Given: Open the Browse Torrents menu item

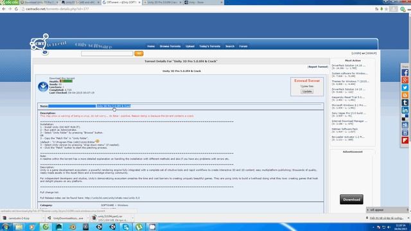Looking at the screenshot, I should point(170,46).
